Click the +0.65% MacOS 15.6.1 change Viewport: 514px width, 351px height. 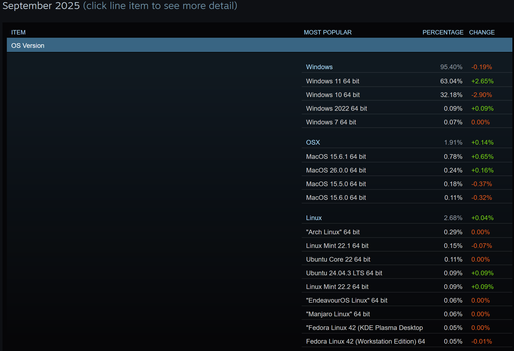(x=482, y=157)
